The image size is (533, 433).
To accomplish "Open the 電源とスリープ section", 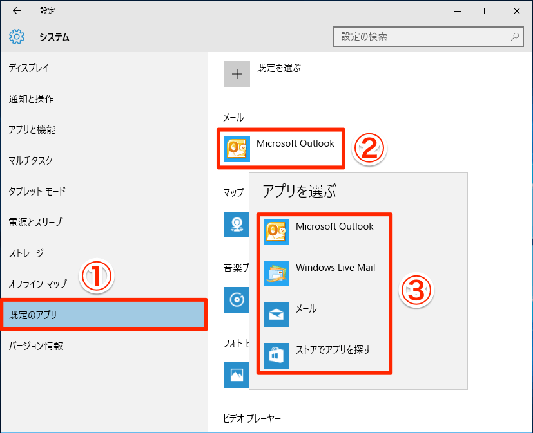I will 35,223.
